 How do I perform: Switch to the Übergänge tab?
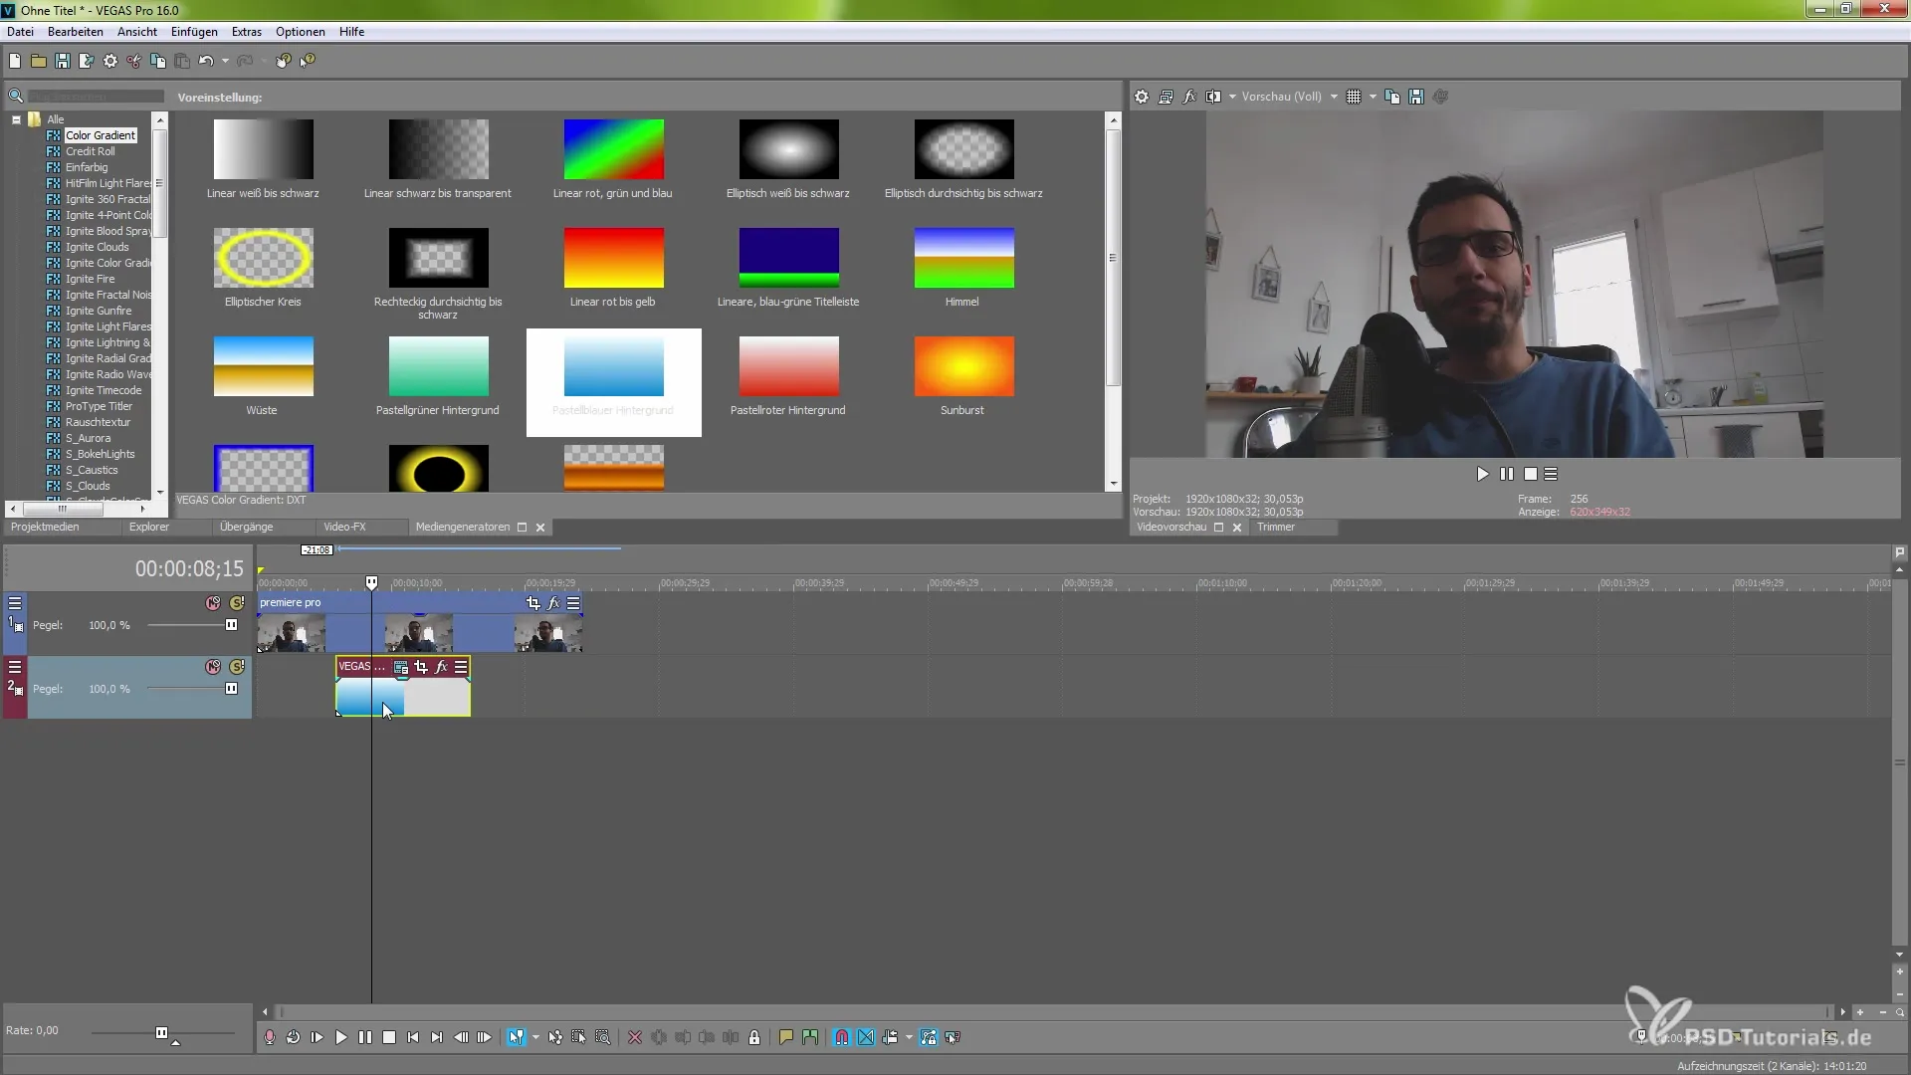[246, 527]
